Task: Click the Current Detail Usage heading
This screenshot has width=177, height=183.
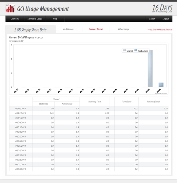Action: [x=20, y=37]
